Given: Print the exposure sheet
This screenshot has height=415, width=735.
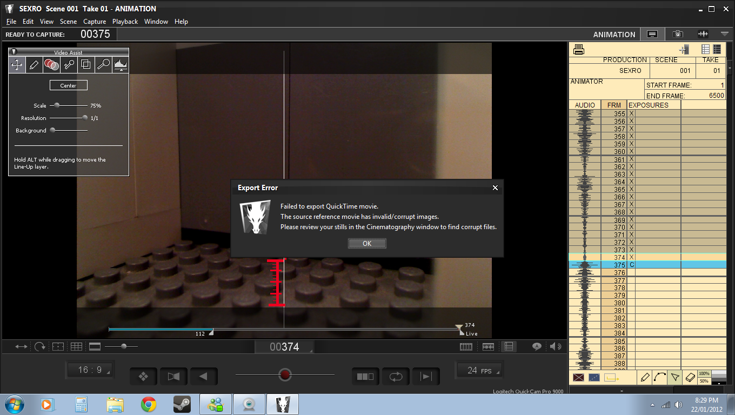Looking at the screenshot, I should 579,50.
